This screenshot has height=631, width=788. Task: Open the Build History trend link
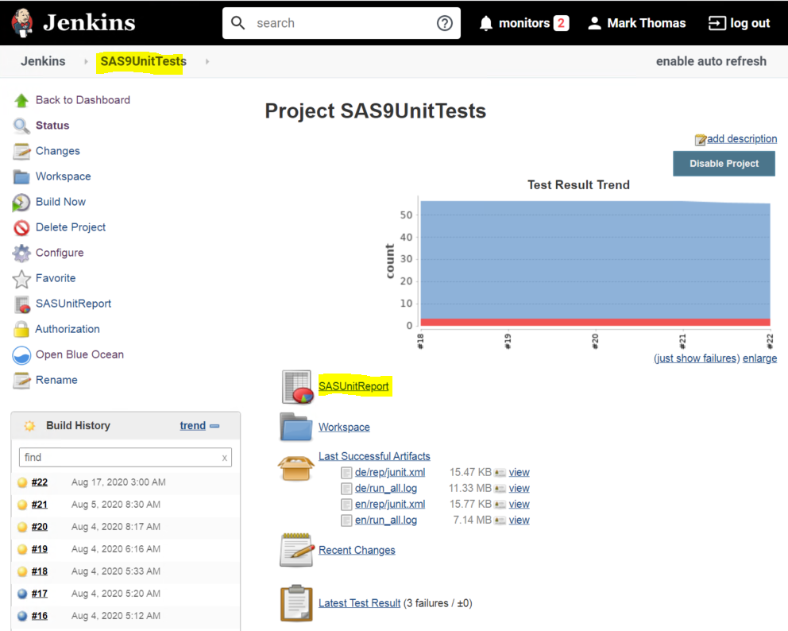[x=192, y=425]
